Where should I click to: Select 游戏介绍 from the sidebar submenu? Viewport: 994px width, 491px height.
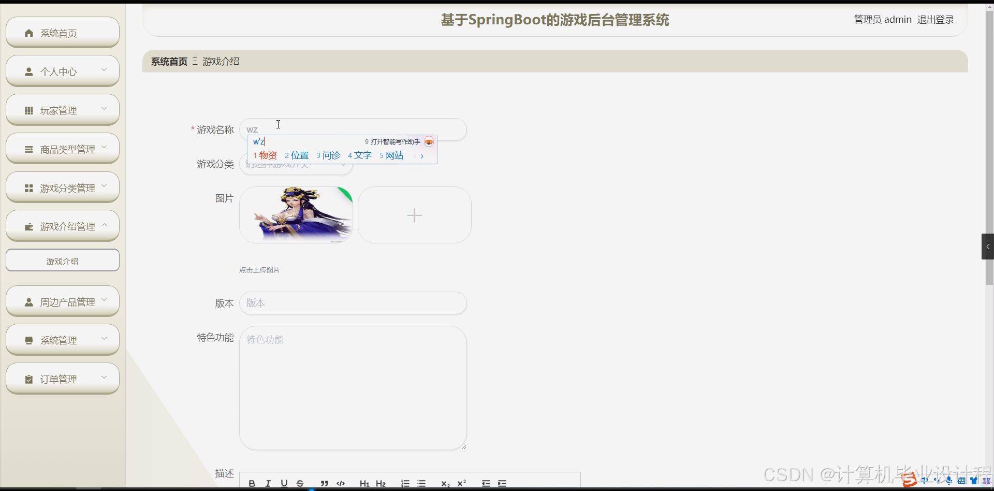(62, 261)
